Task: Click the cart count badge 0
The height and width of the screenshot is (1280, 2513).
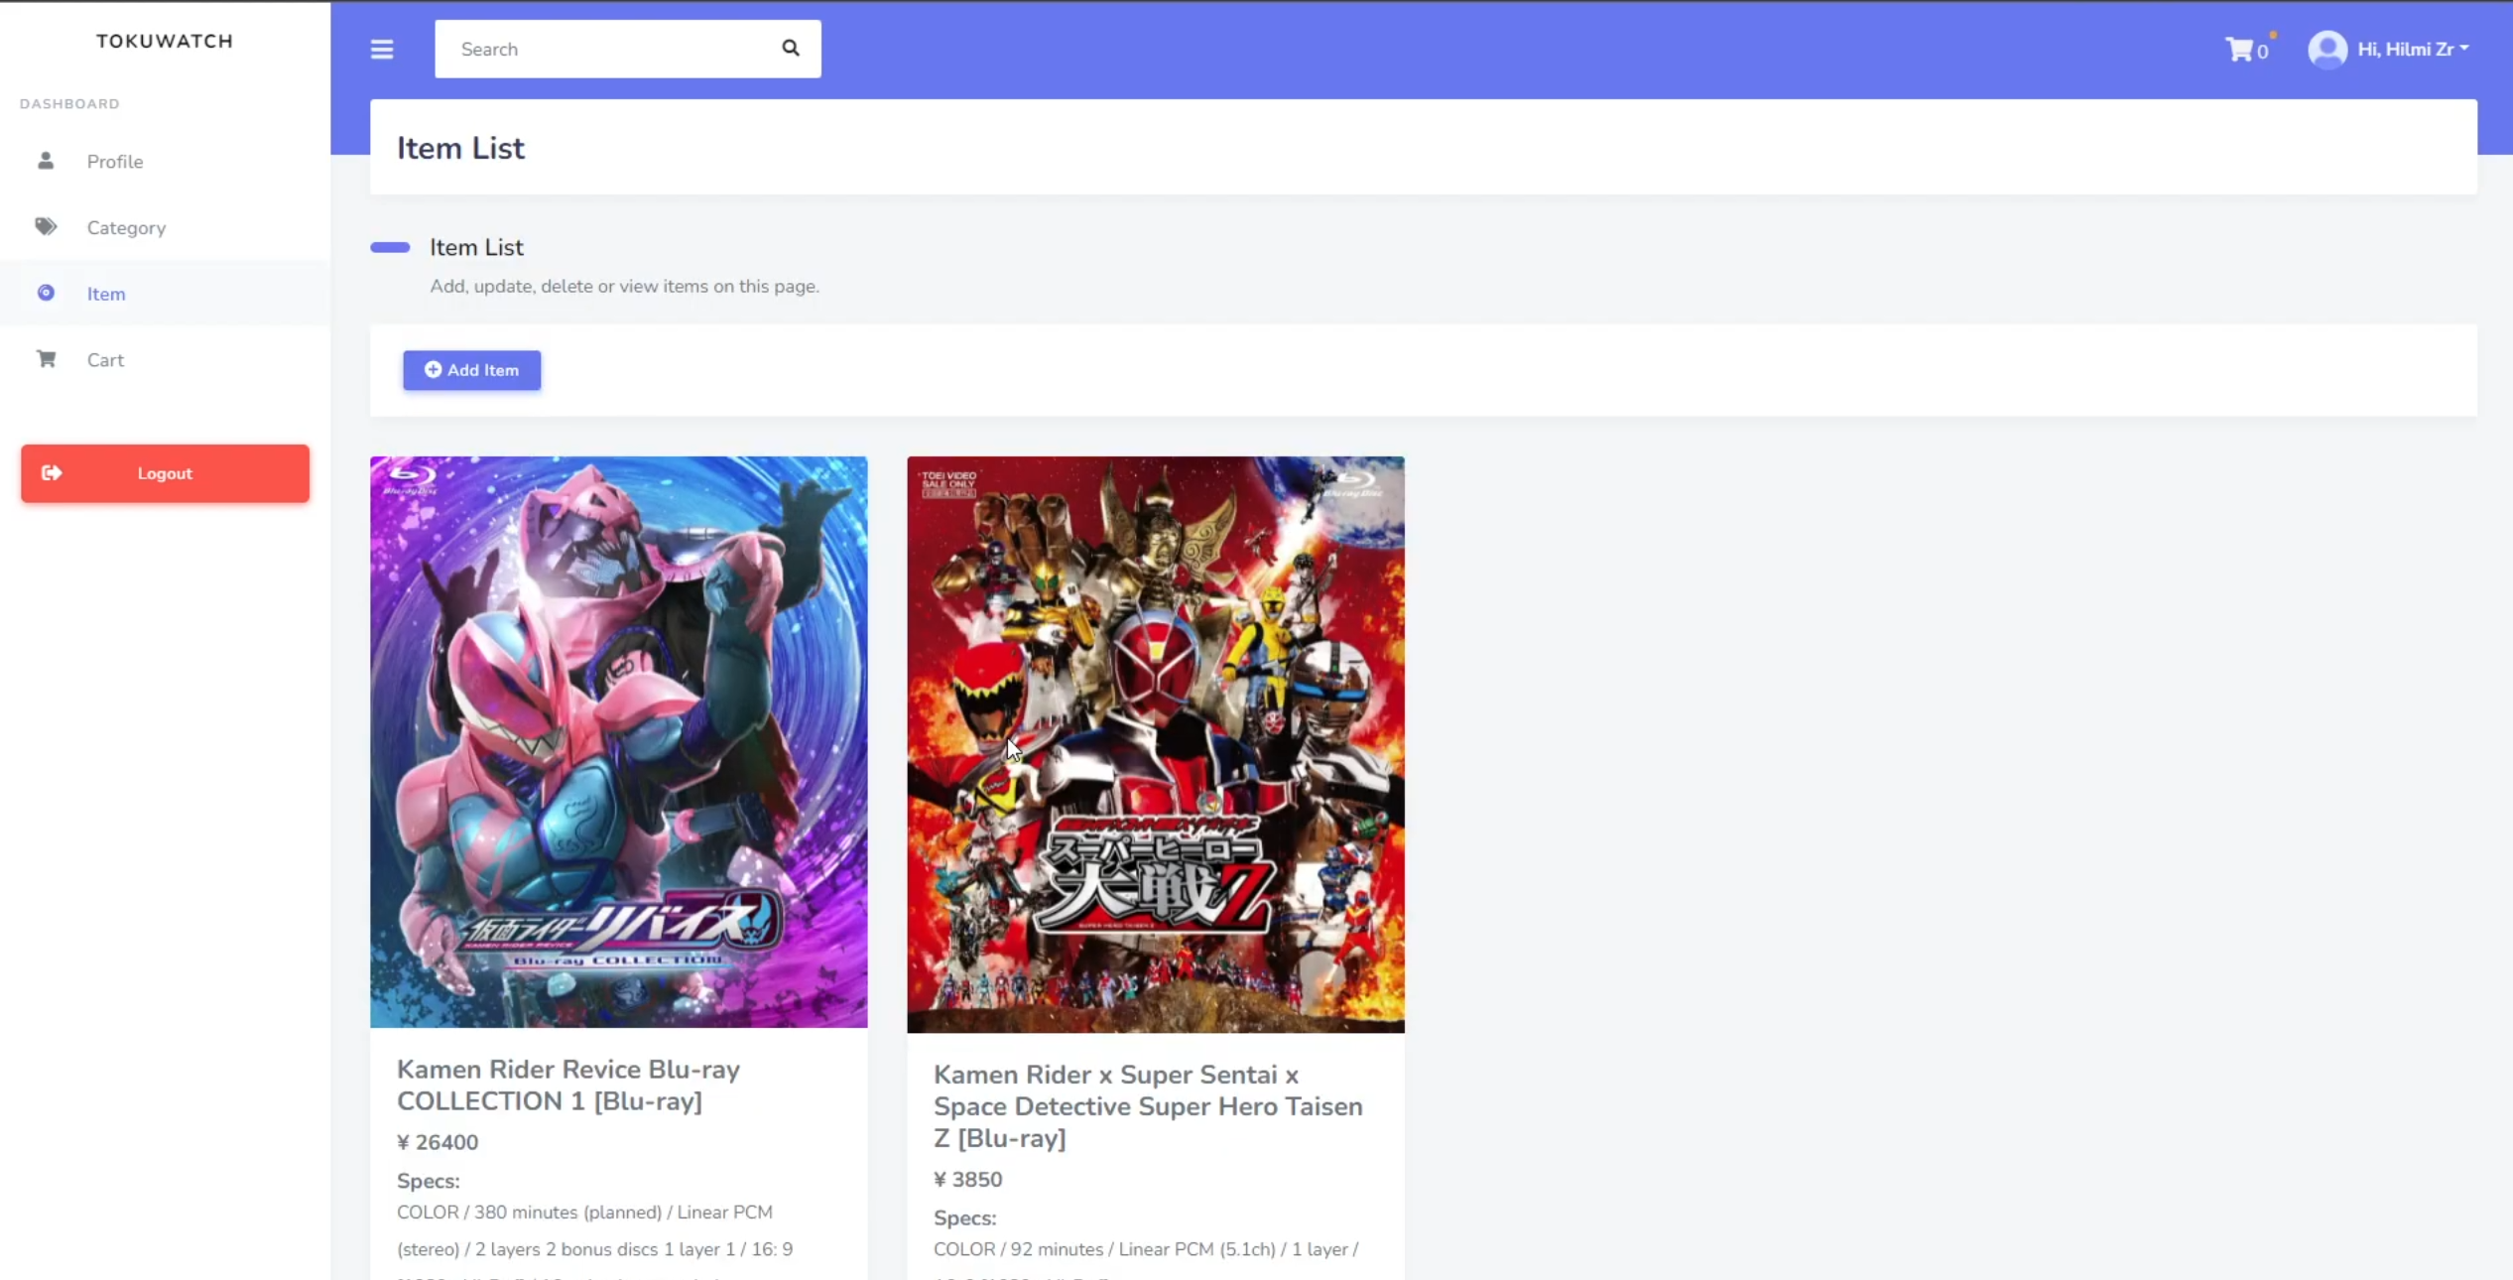Action: [2262, 52]
